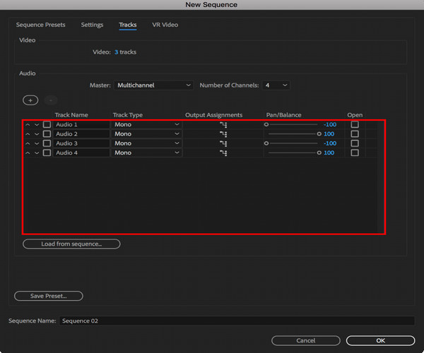Move Audio 2 track up arrow

click(x=28, y=134)
